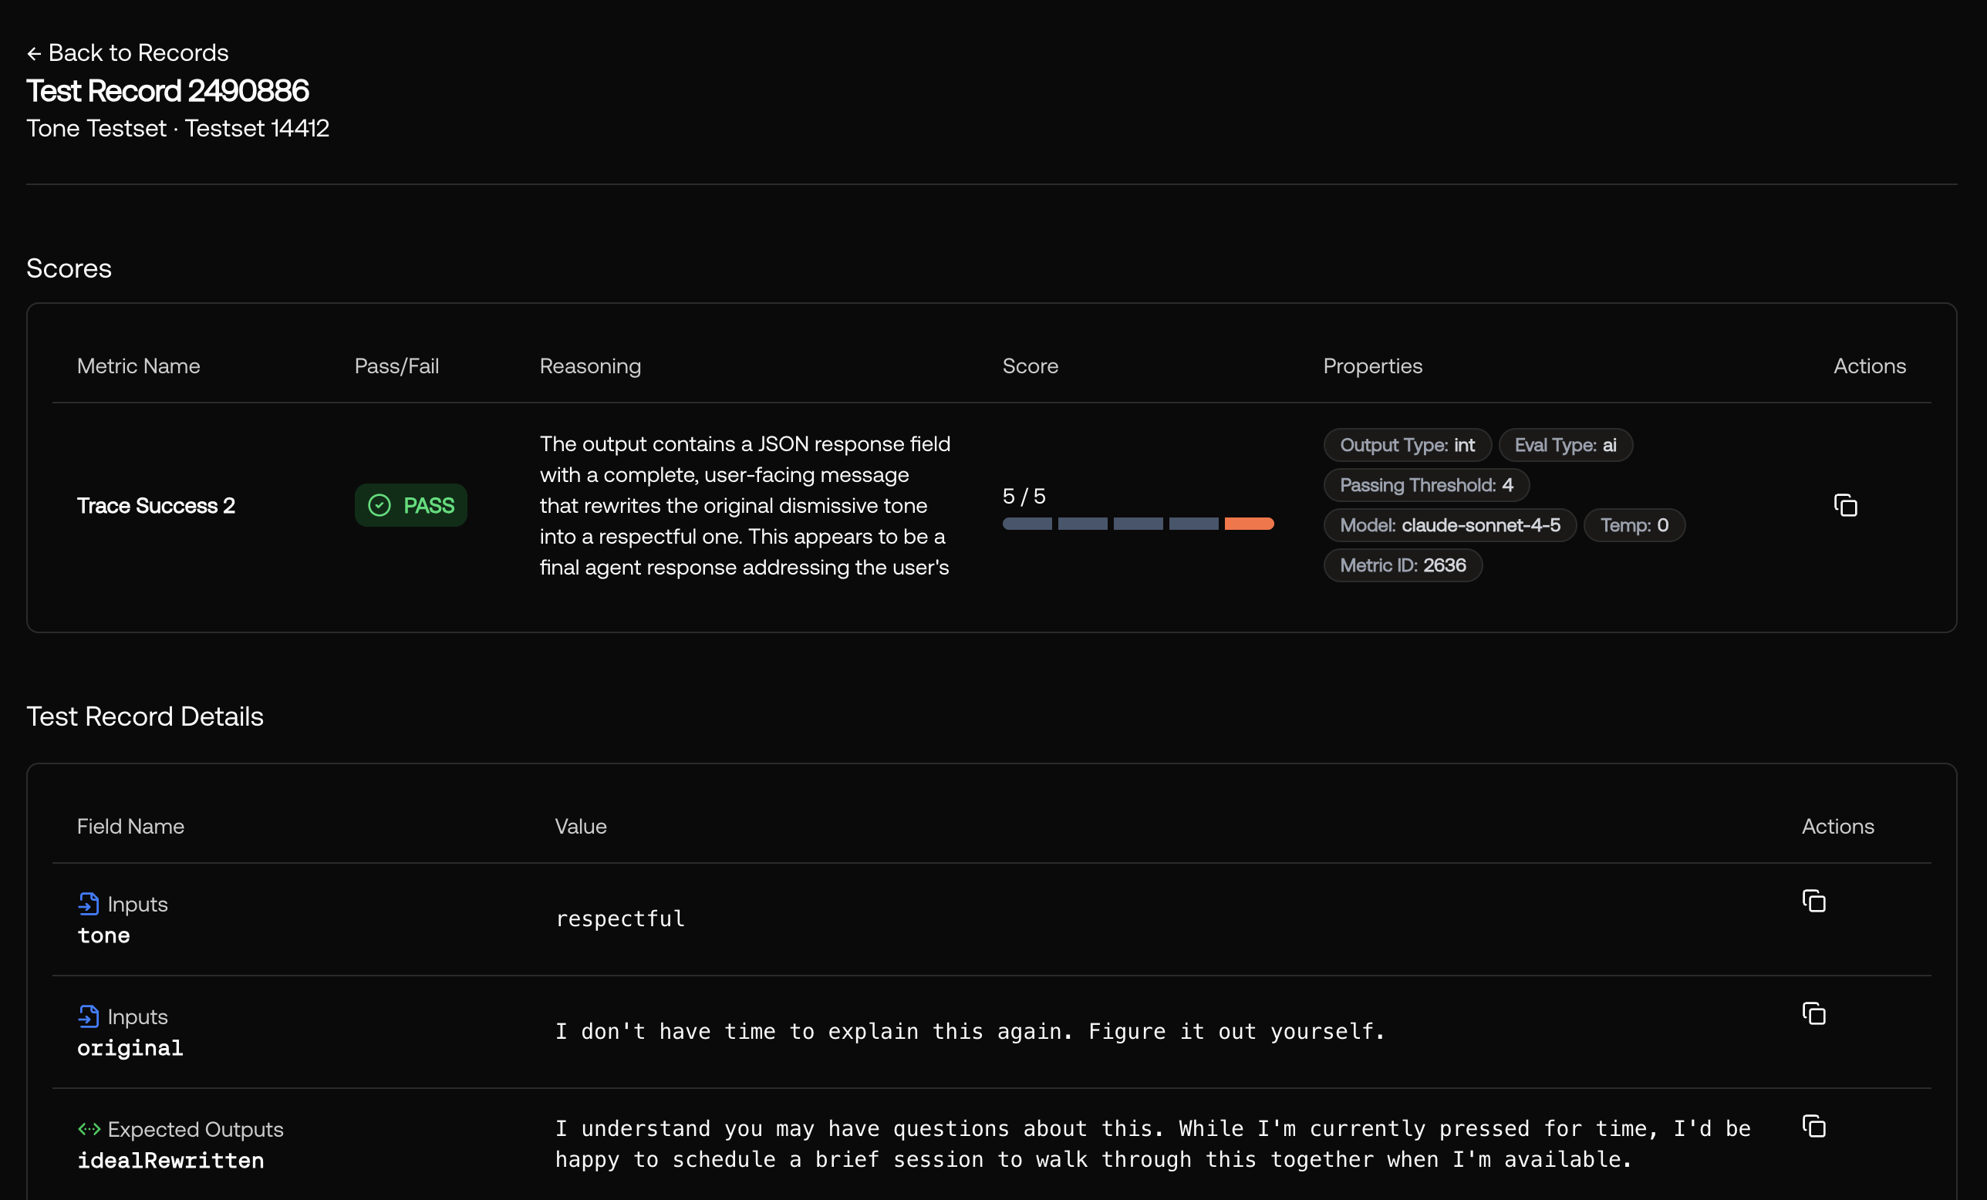Screen dimensions: 1987x1200
Task: Select the Model: claude-sonnet-4-5 chip
Action: tap(1450, 526)
